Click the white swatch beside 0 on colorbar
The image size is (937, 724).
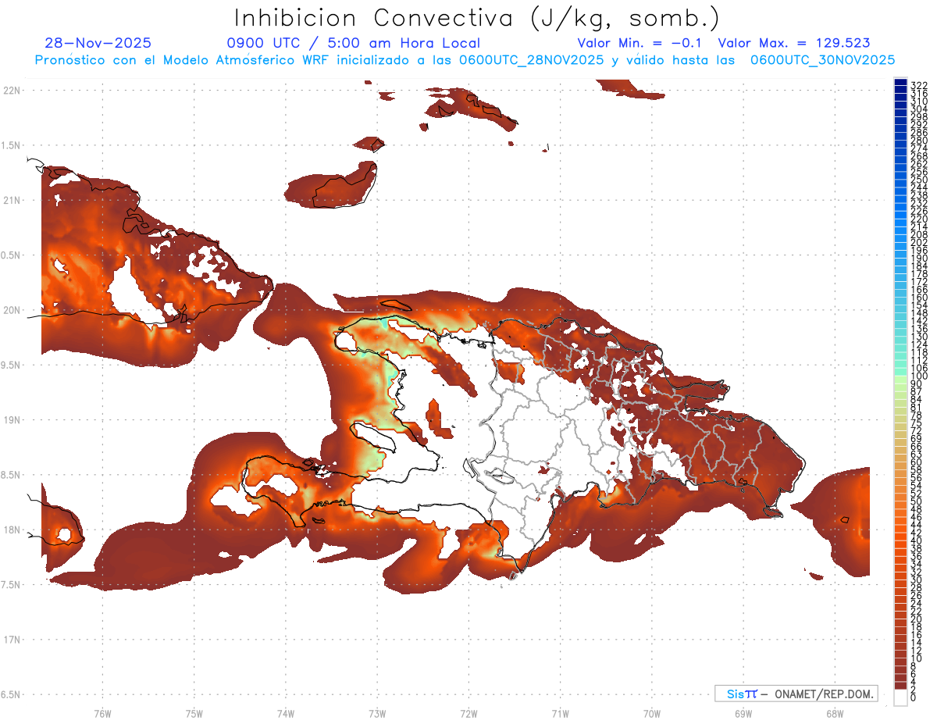click(900, 697)
